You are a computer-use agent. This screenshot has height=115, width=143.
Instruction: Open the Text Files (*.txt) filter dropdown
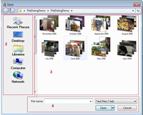click(x=116, y=101)
